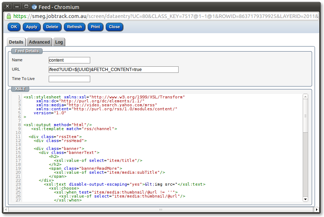The image size is (324, 217).
Task: Click the right arrow on horizontal scrollbar
Action: pyautogui.click(x=317, y=209)
